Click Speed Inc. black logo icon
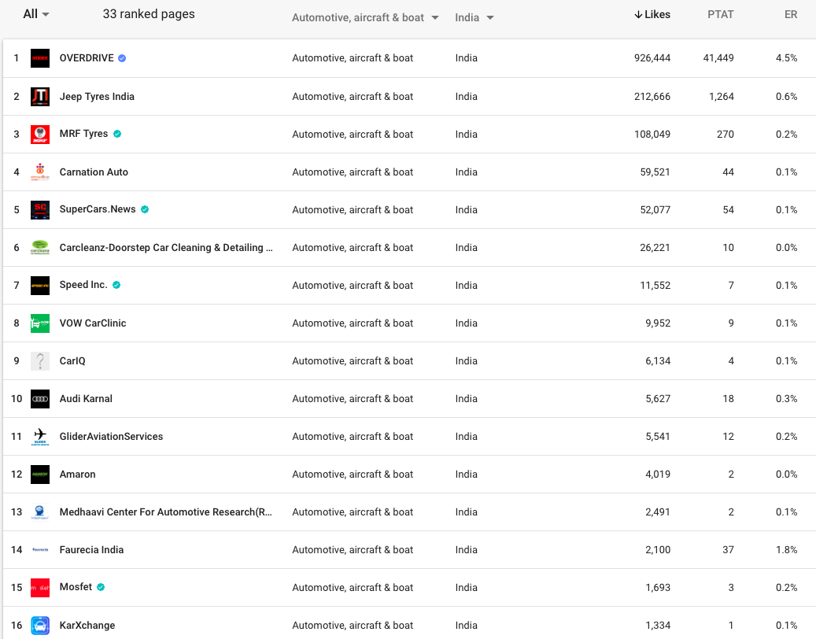Image resolution: width=816 pixels, height=639 pixels. [x=40, y=285]
